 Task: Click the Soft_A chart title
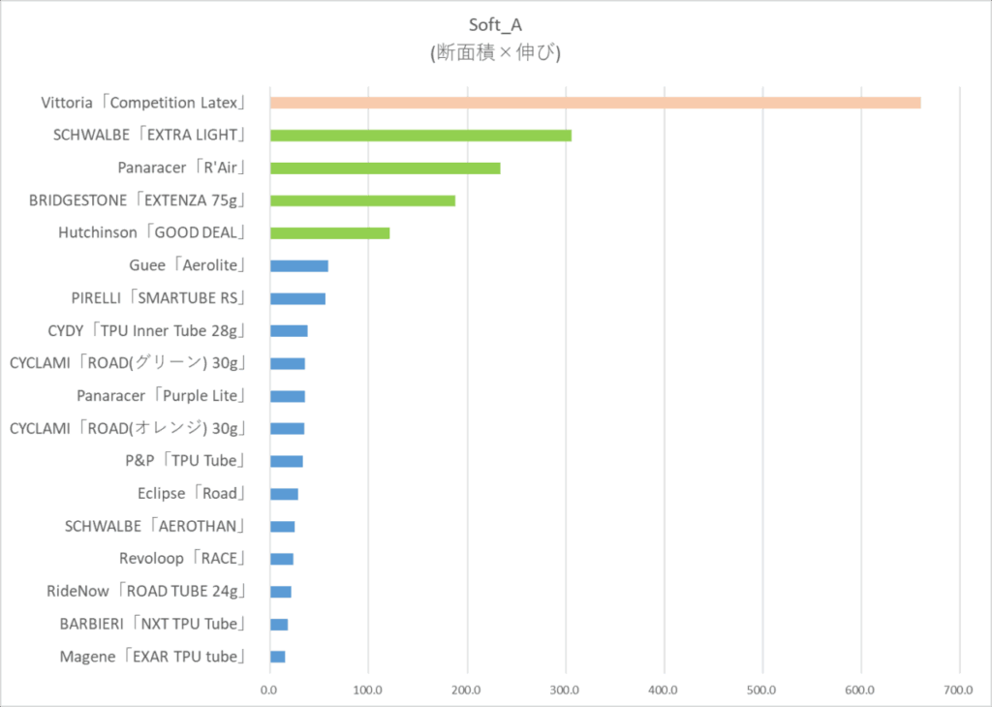[x=495, y=24]
